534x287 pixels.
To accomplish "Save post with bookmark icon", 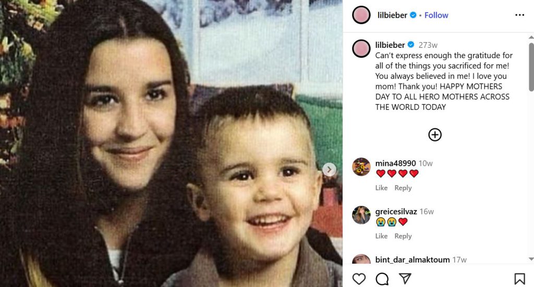I will (519, 279).
